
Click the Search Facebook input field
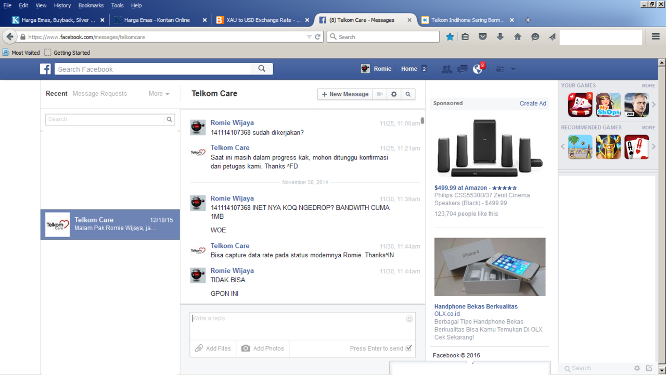(x=153, y=69)
